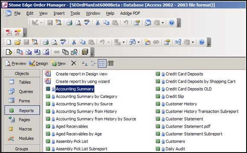Open Toolbar Options on Adobe PDF toolbar
The width and height of the screenshot is (247, 153).
(x=25, y=32)
